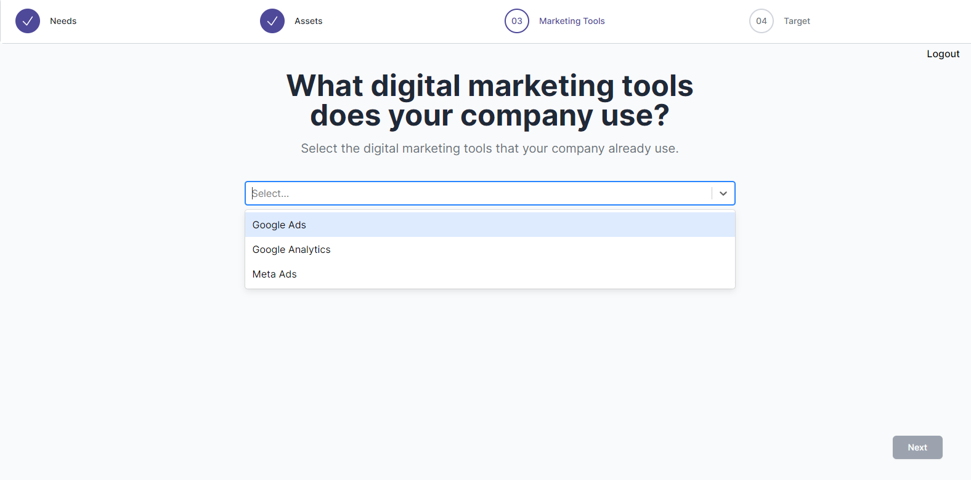Click the subtitle text below the heading
971x480 pixels.
(x=490, y=149)
